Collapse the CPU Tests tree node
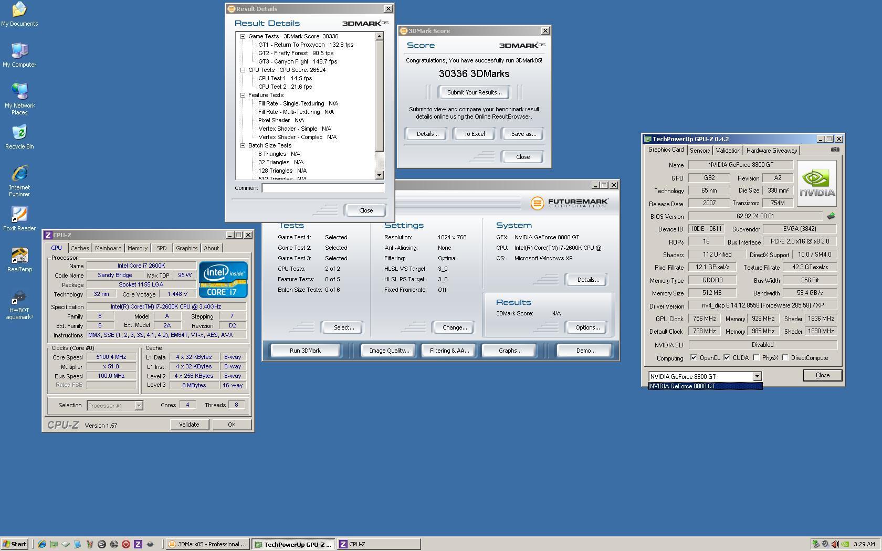This screenshot has height=551, width=882. pyautogui.click(x=243, y=70)
